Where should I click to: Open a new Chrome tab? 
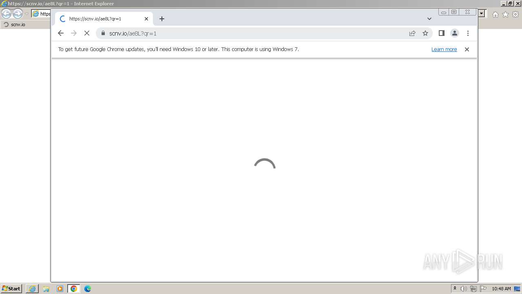[x=162, y=19]
